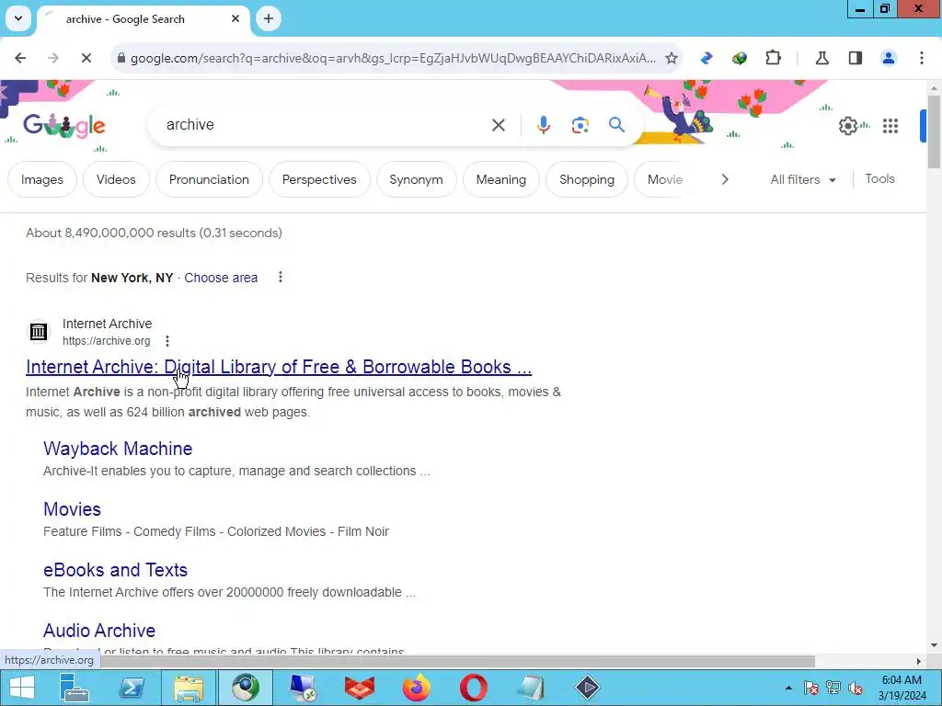Click the https://archive.org URL text

coord(107,341)
